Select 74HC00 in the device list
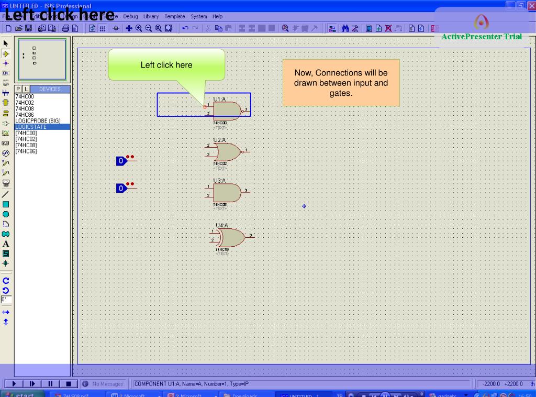Viewport: 536px width, 397px height. click(x=25, y=96)
